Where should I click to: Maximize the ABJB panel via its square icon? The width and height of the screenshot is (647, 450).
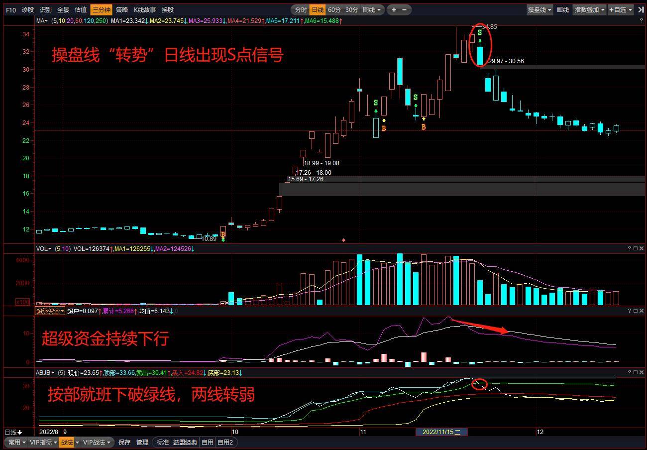click(x=636, y=372)
